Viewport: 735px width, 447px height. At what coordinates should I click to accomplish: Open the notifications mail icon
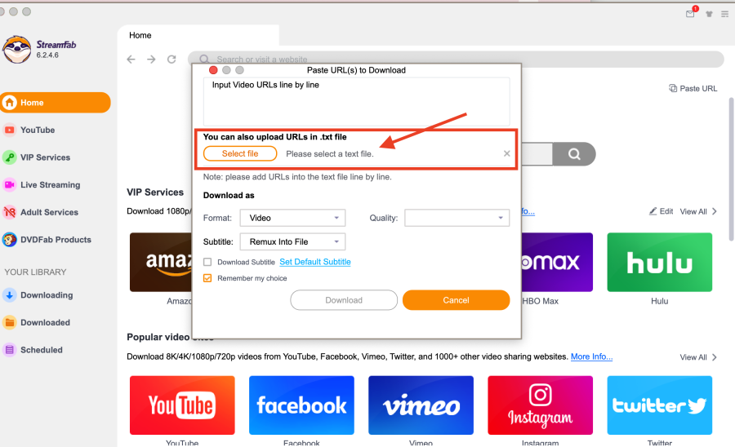pos(690,14)
